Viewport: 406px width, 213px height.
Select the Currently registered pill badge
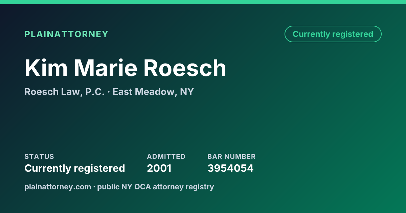[x=333, y=34]
